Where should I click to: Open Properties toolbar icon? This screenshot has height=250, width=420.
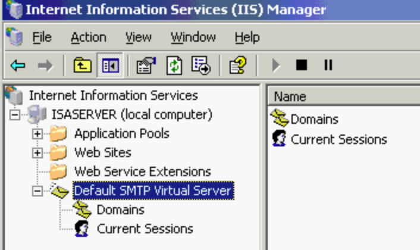[x=146, y=65]
